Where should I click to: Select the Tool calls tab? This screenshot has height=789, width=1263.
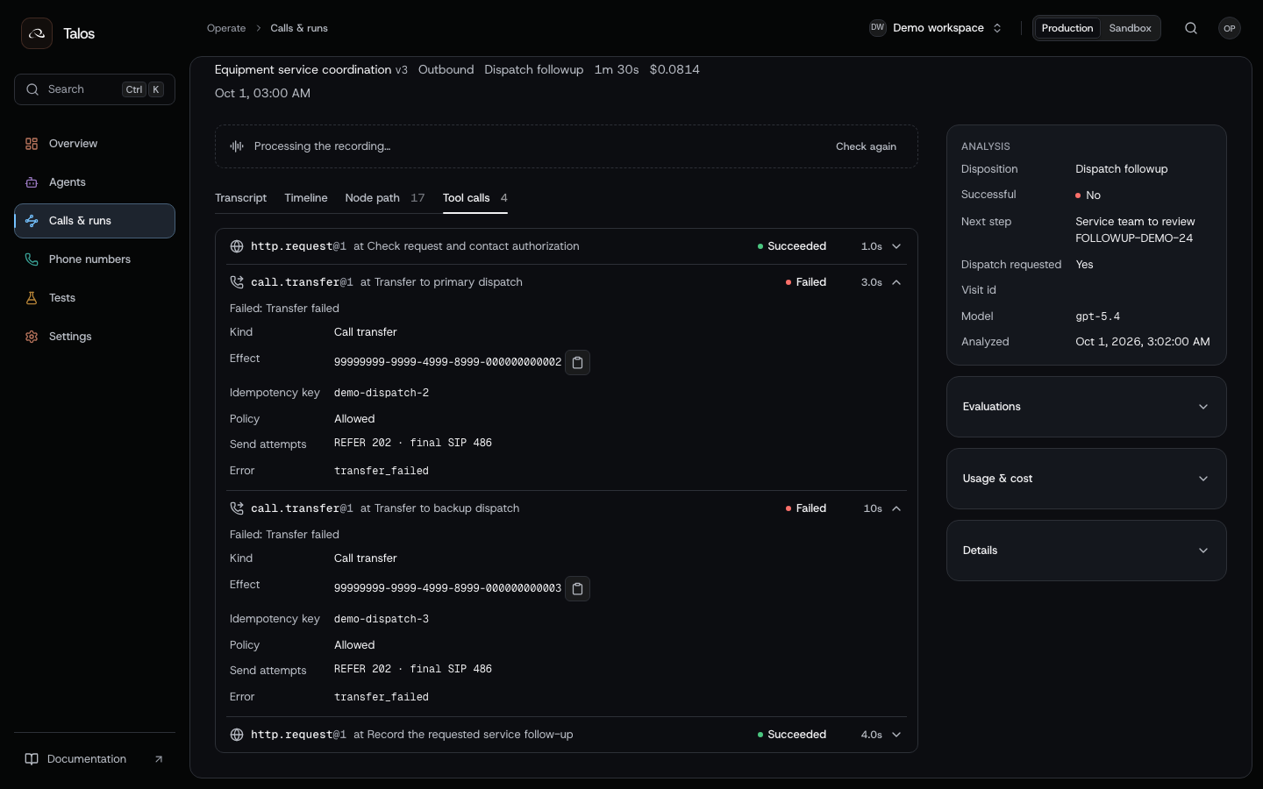pyautogui.click(x=475, y=198)
